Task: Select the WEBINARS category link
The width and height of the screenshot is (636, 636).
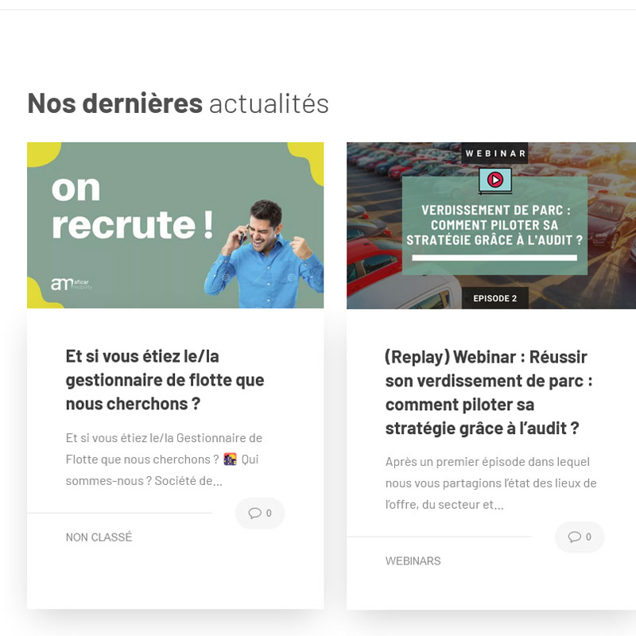Action: 413,561
